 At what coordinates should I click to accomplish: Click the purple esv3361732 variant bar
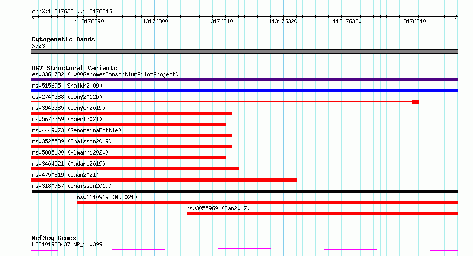coord(244,80)
